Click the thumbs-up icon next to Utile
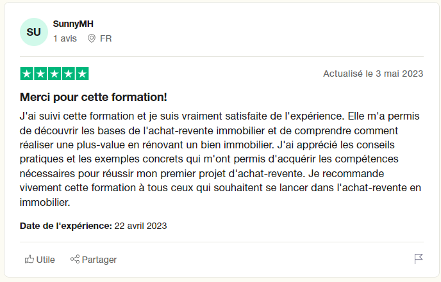The height and width of the screenshot is (282, 441). (29, 259)
